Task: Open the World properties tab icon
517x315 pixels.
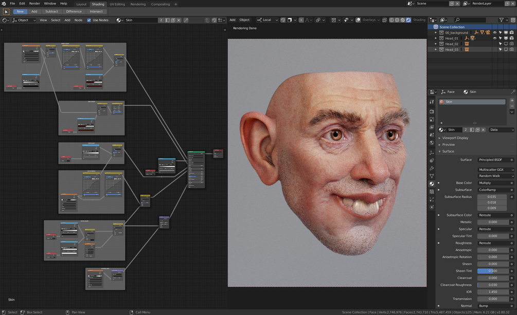Action: (x=432, y=143)
